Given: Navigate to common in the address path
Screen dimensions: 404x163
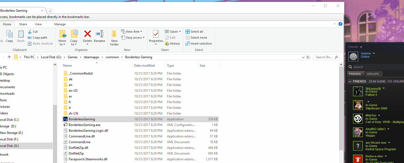Looking at the screenshot, I should tap(112, 57).
